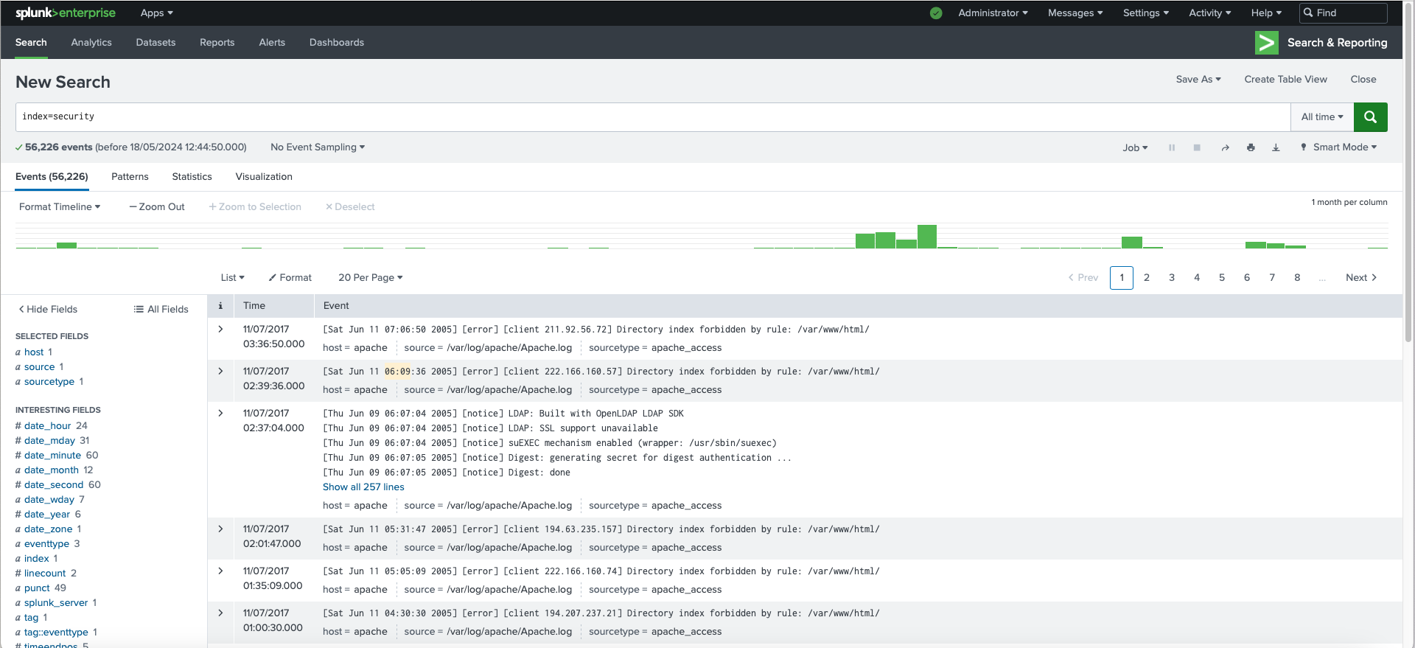Click the Find input in top bar
Screen dimensions: 1415x648
tap(1344, 13)
